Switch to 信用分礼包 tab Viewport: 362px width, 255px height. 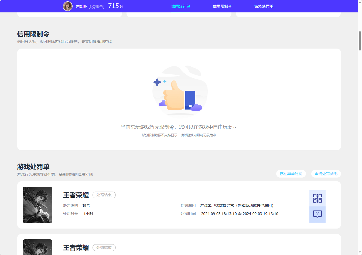(181, 6)
